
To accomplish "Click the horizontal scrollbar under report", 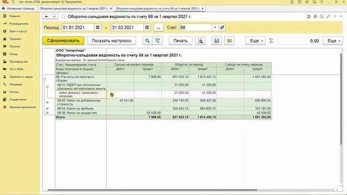I will pyautogui.click(x=152, y=190).
